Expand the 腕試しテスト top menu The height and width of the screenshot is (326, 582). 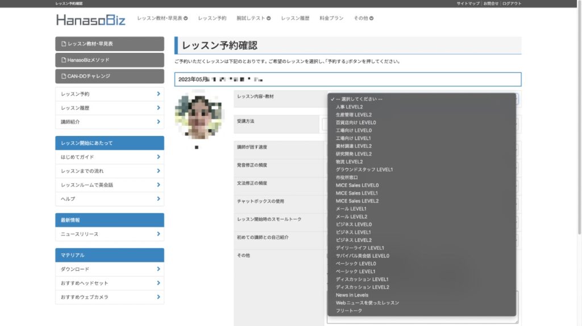(253, 18)
